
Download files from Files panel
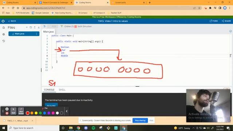pyautogui.click(x=39, y=27)
